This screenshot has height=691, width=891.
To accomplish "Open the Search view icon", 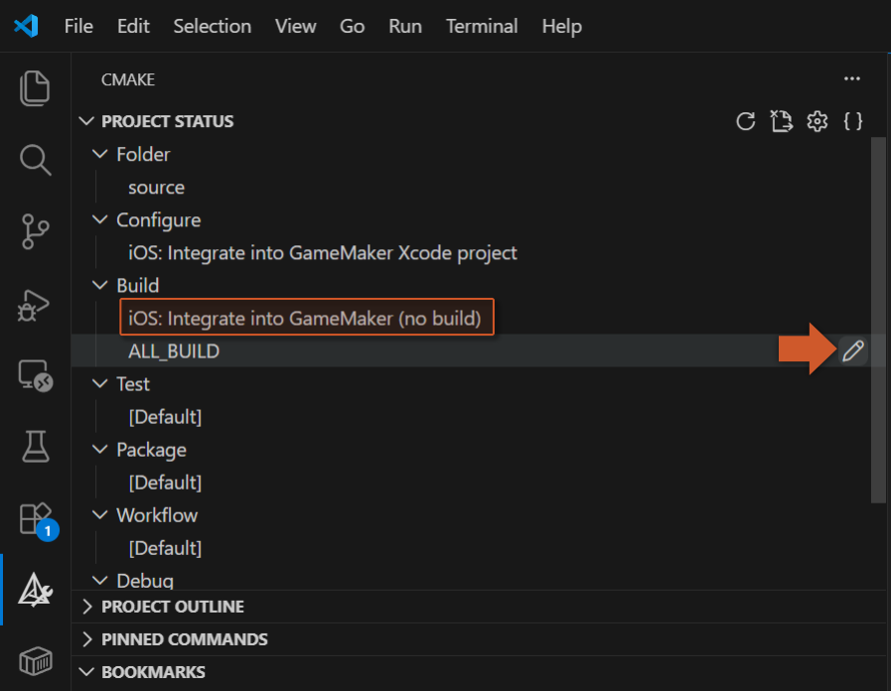I will (x=35, y=160).
